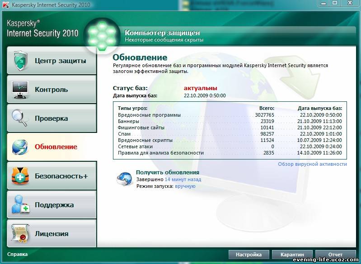Click the globe icon beside Обновление tab
This screenshot has width=361, height=264.
20,147
